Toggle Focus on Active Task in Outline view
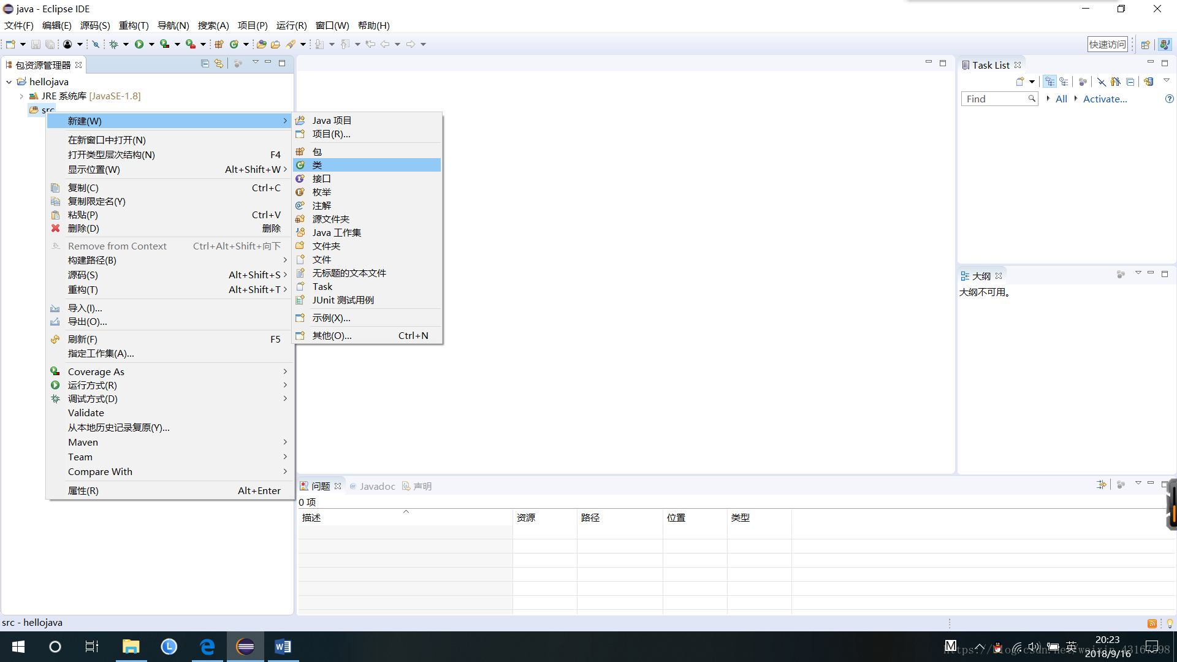This screenshot has height=662, width=1177. click(x=1121, y=275)
